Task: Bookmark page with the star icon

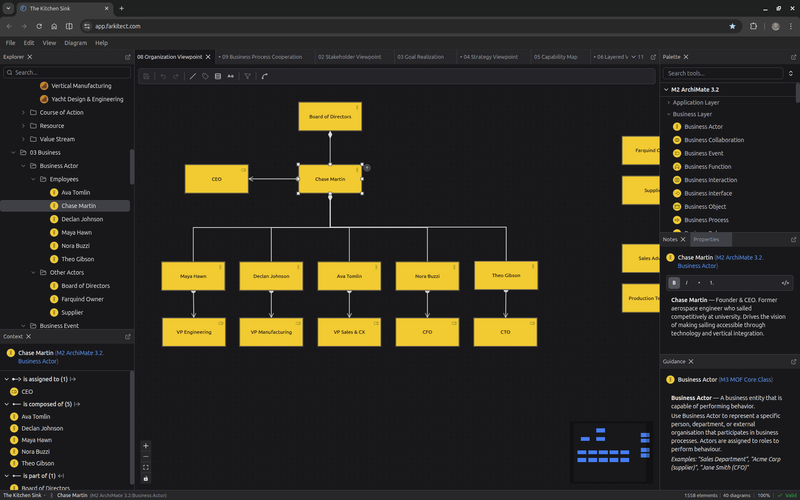Action: coord(732,26)
